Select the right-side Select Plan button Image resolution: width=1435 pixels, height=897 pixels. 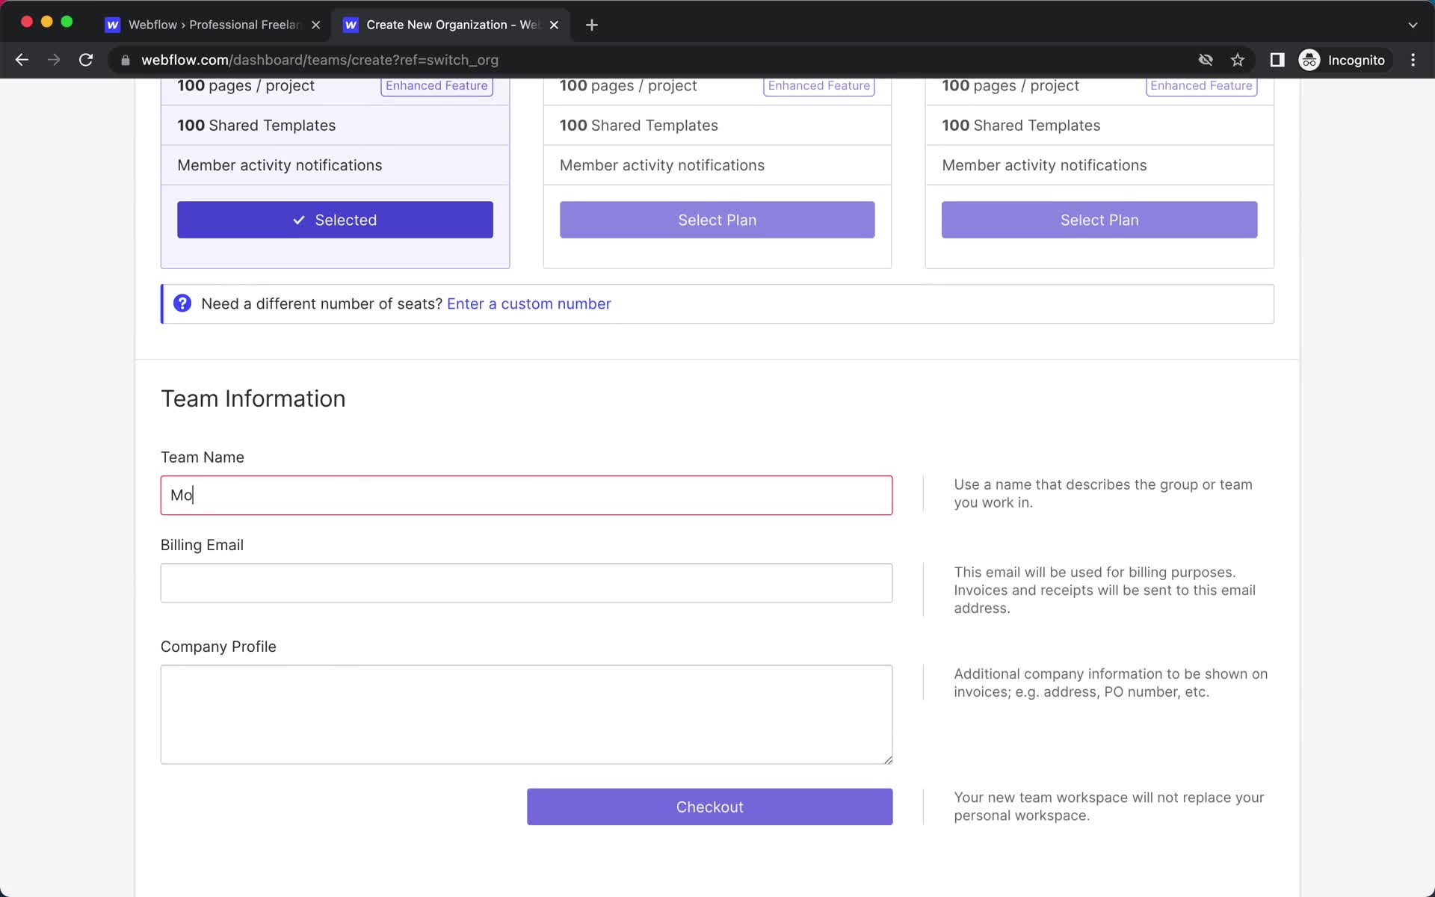(1099, 219)
